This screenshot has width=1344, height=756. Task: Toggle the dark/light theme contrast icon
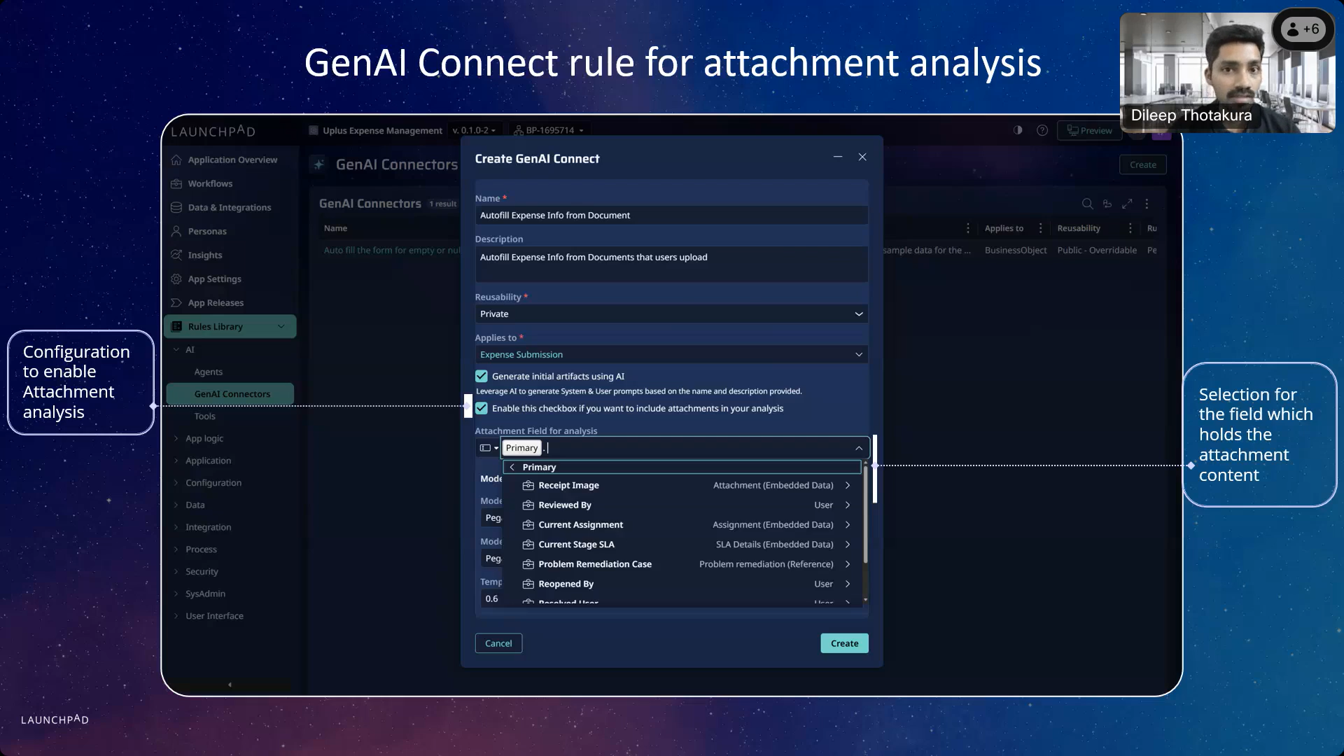coord(1018,130)
